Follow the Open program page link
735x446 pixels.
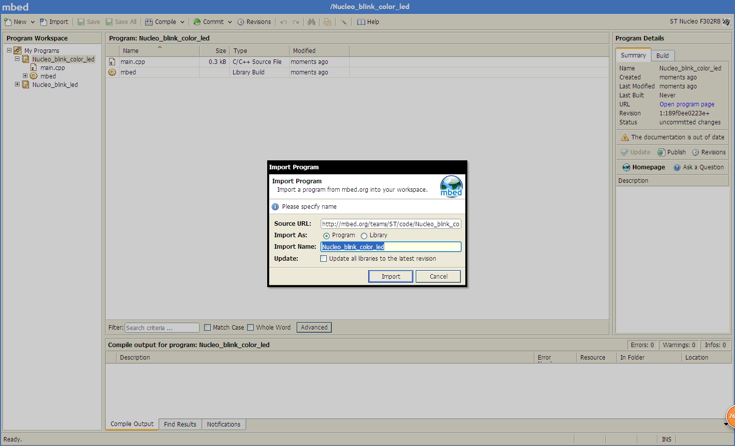tap(686, 104)
